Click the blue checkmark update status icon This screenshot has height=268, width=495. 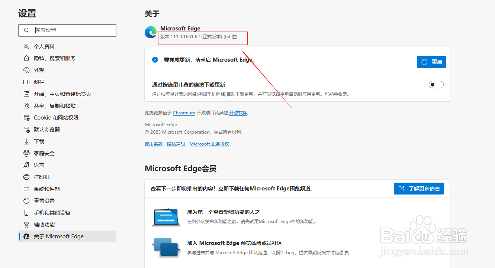coord(155,60)
